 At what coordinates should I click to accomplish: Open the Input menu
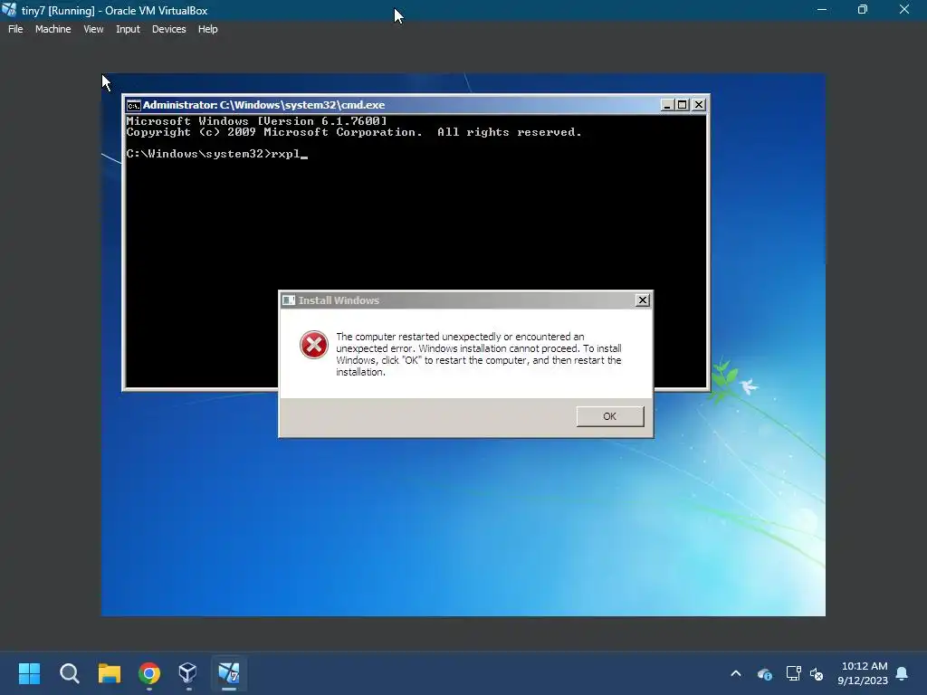tap(128, 29)
